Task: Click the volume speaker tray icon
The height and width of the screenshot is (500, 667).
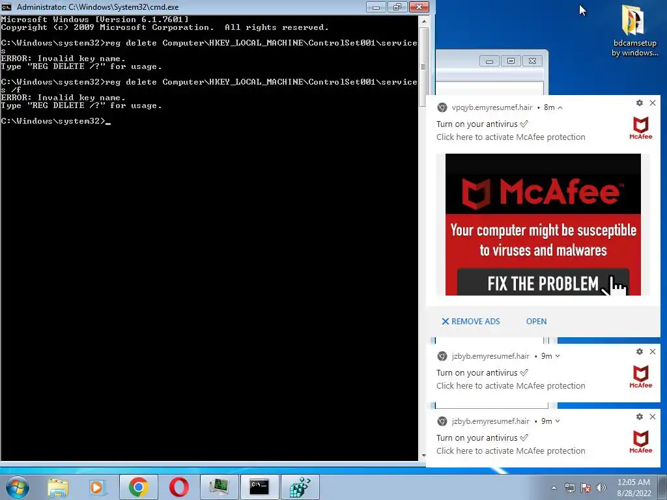Action: [601, 488]
